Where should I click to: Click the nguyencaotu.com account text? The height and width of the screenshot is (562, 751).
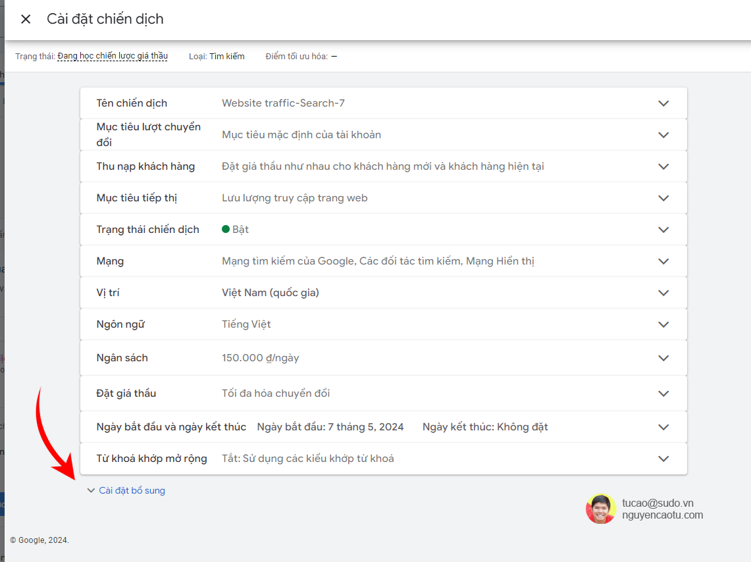pyautogui.click(x=663, y=515)
